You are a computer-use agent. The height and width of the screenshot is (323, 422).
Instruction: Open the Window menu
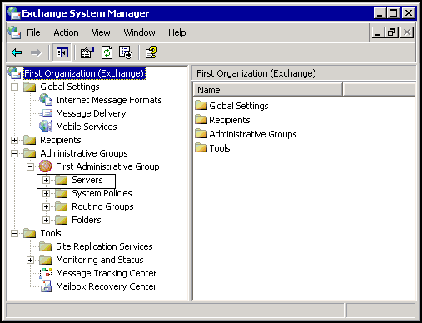click(139, 32)
